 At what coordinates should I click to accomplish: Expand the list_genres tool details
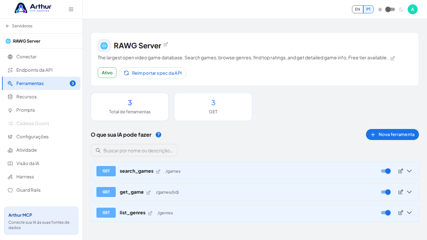[x=409, y=213]
